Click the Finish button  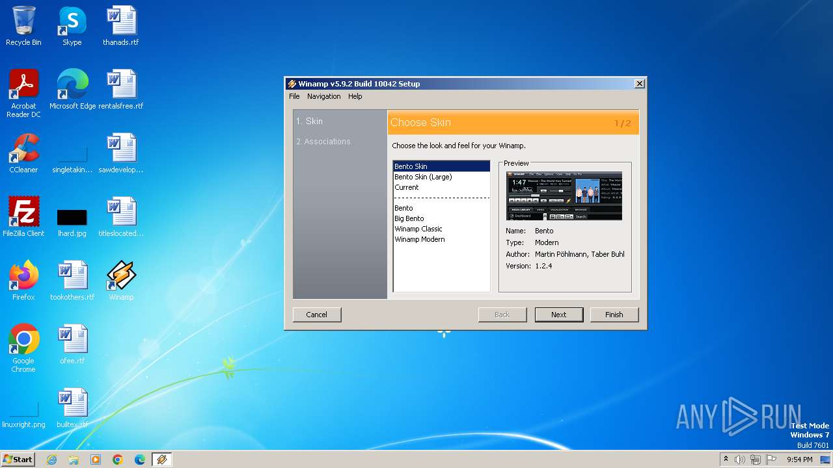(614, 315)
